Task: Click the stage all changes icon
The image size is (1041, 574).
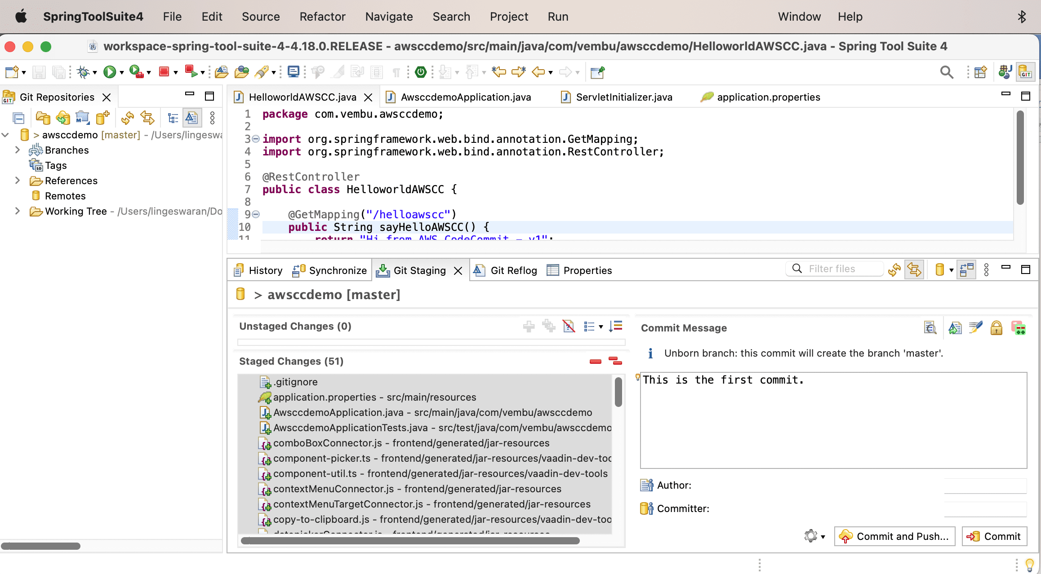Action: (x=549, y=325)
